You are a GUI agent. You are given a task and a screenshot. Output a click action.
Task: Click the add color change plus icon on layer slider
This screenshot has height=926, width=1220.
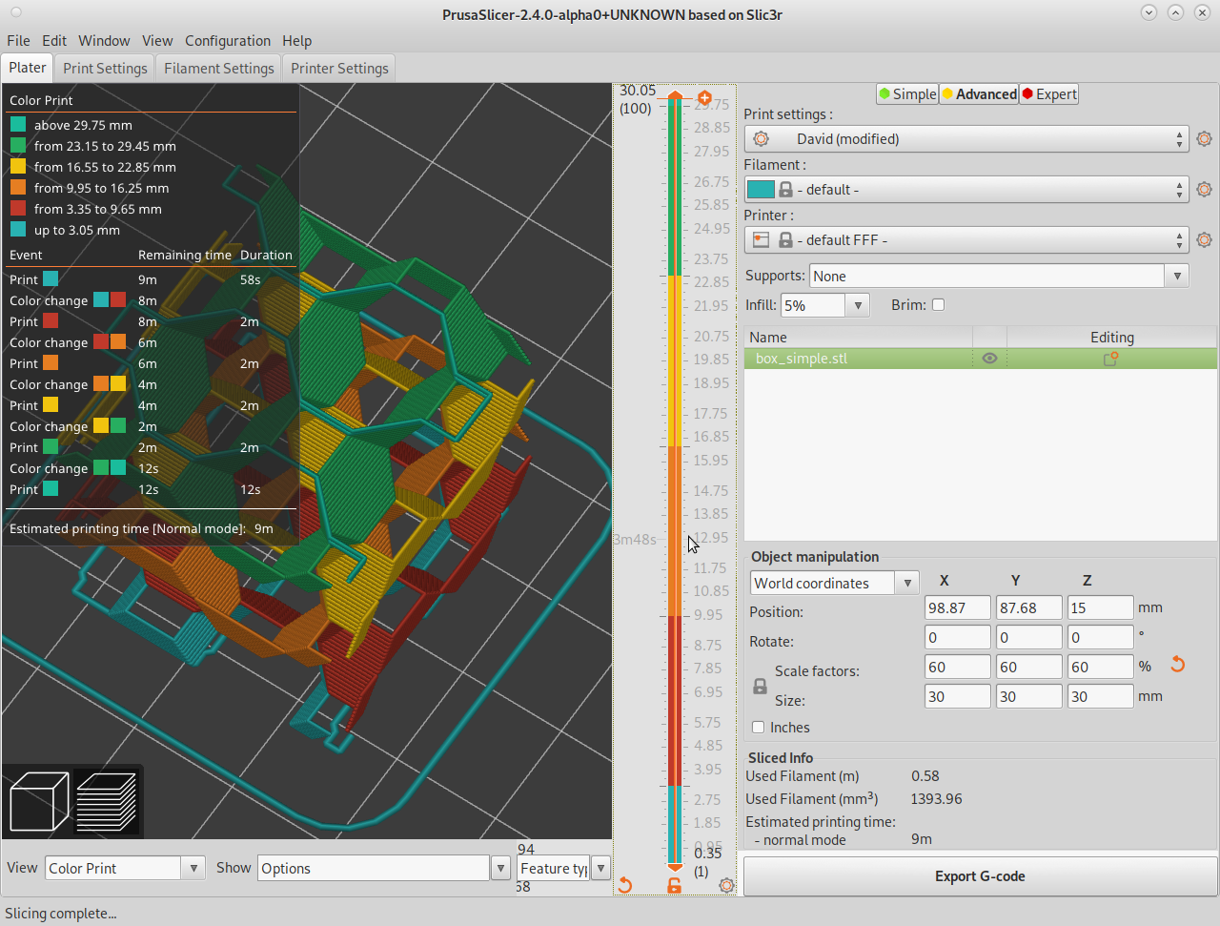(704, 97)
